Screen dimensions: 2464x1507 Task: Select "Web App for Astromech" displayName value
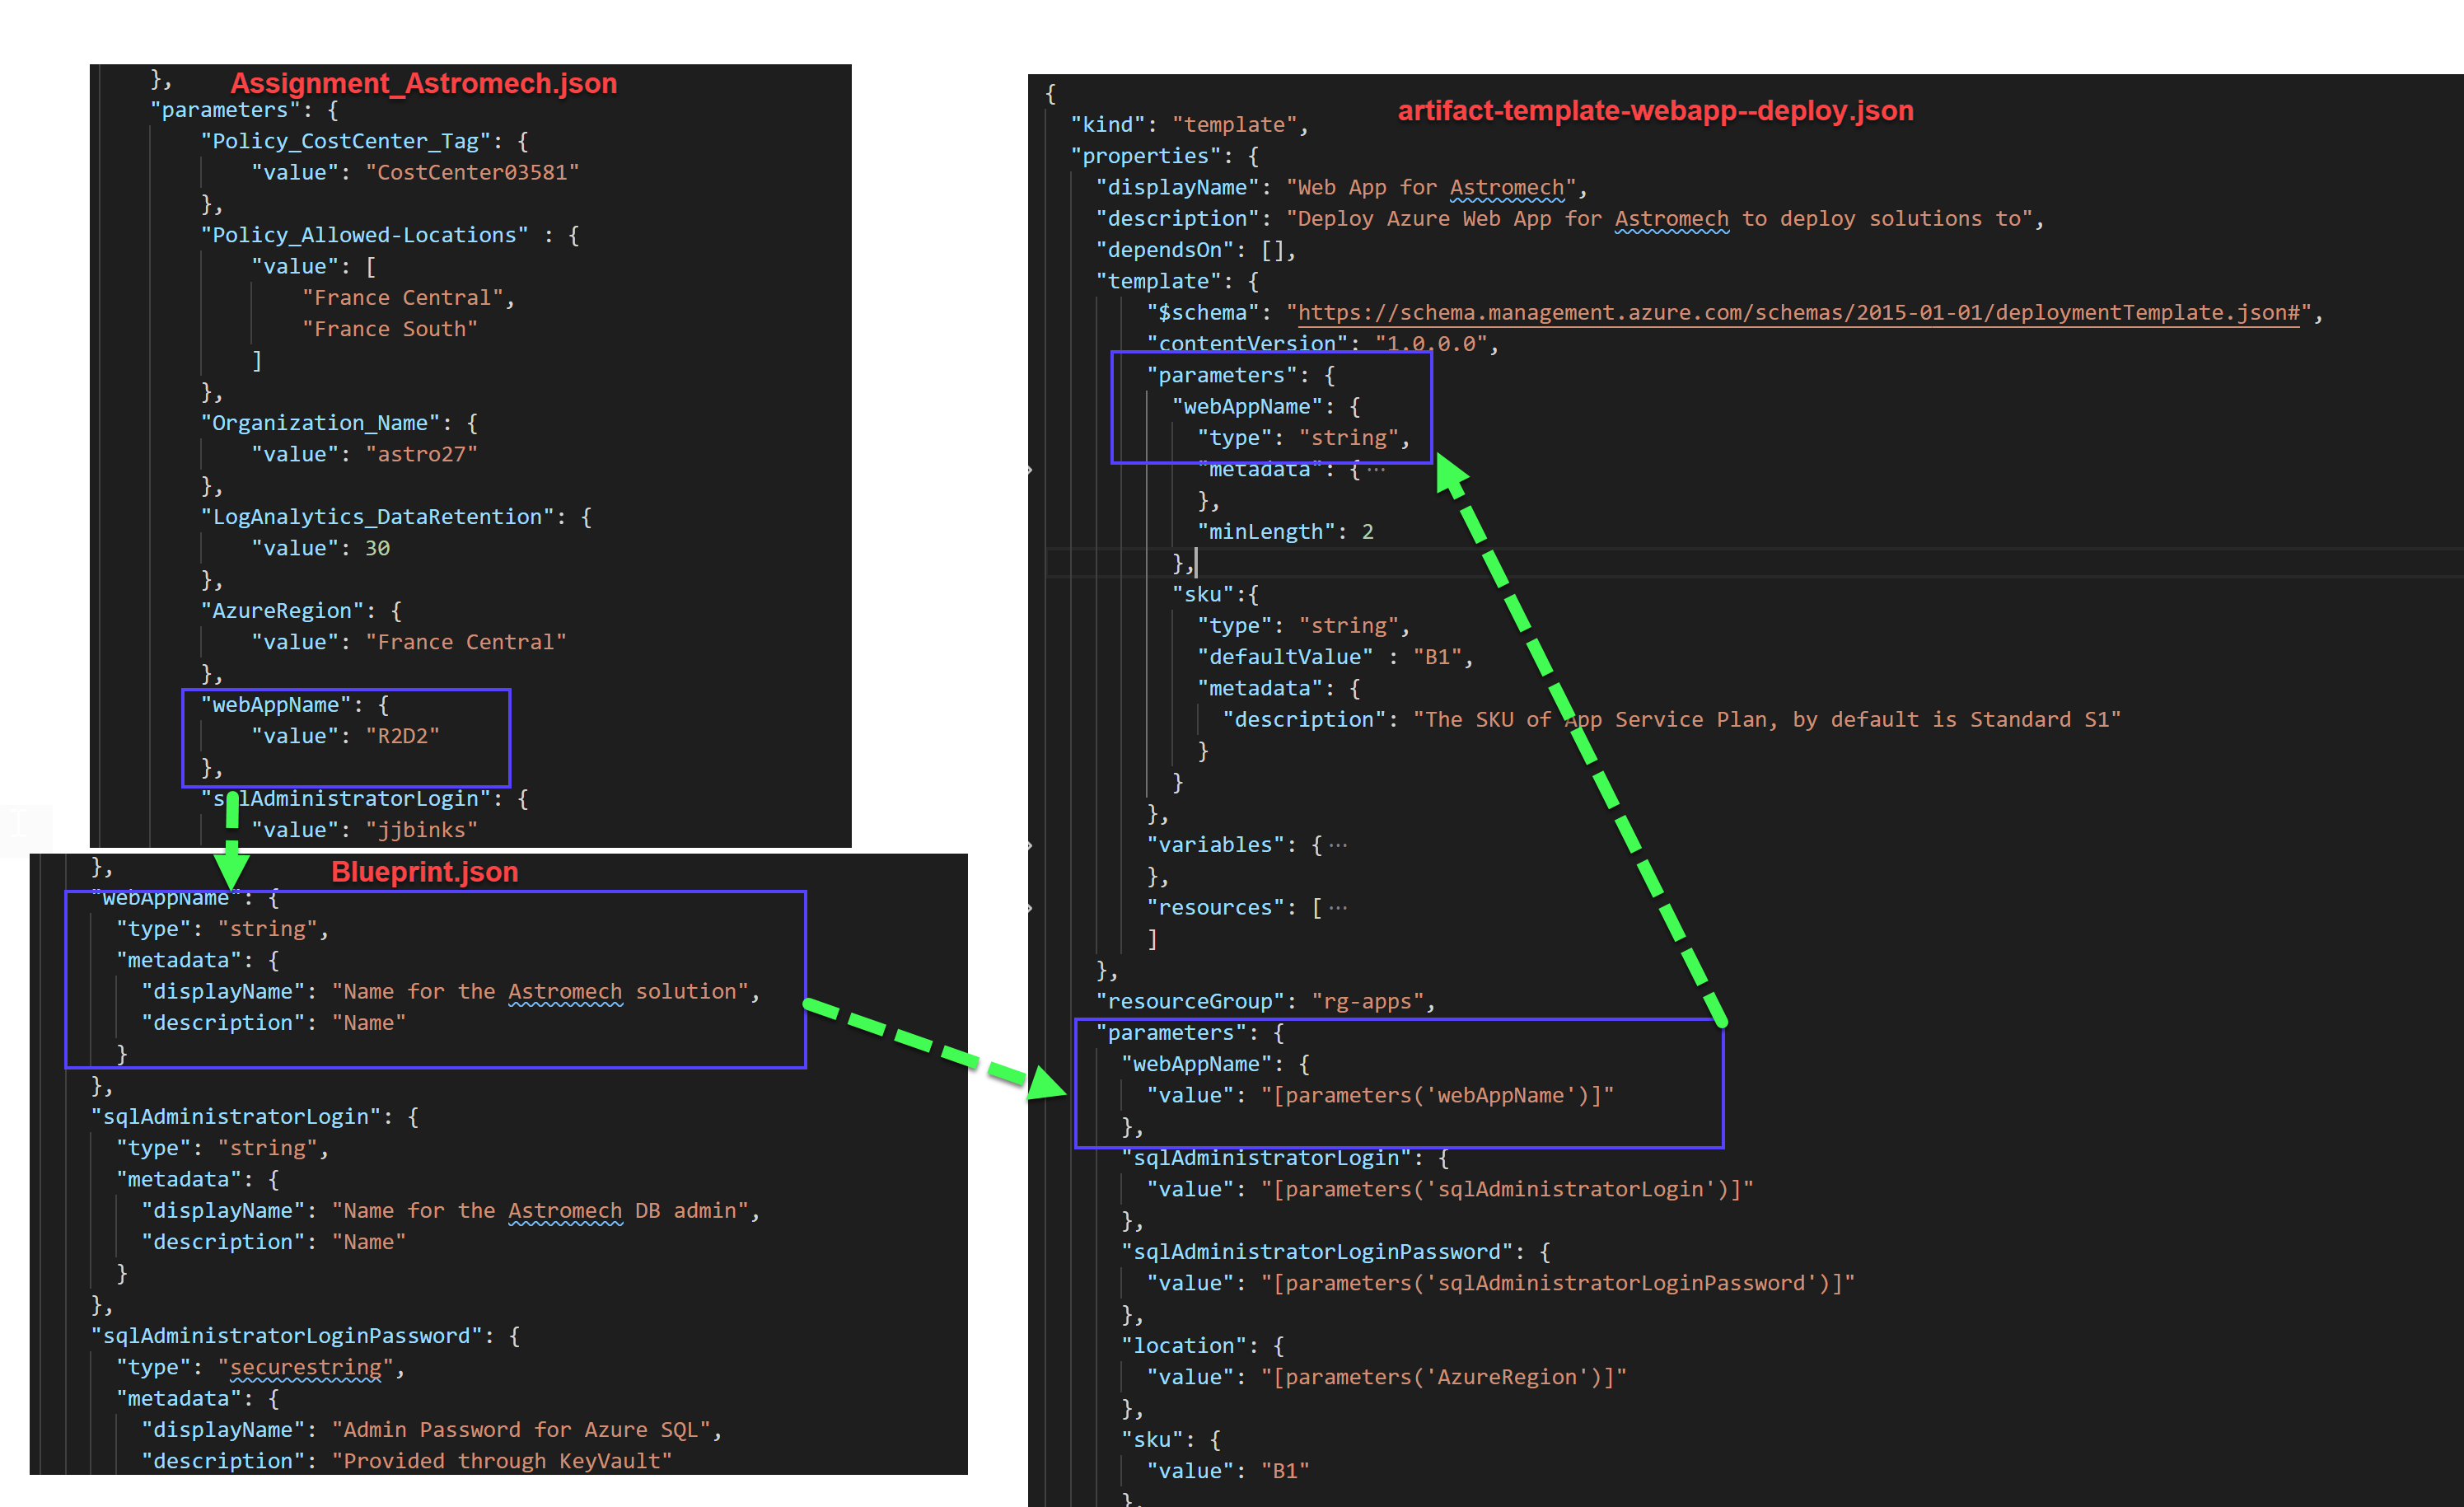(1431, 187)
